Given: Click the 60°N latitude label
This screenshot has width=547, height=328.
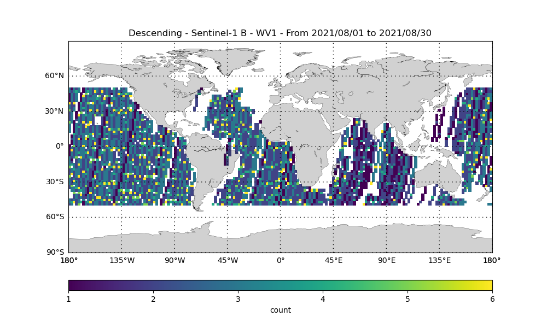Looking at the screenshot, I should 54,75.
